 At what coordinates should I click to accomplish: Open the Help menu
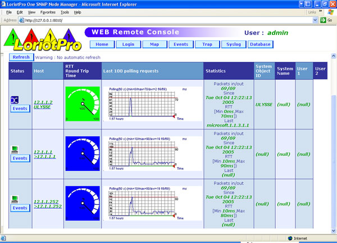tap(78, 12)
